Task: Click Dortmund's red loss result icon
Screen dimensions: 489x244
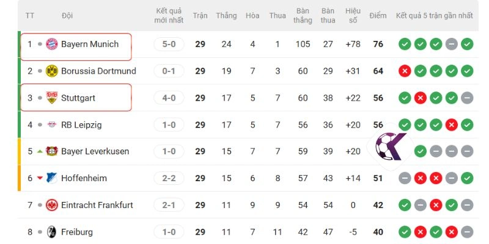Action: 404,71
